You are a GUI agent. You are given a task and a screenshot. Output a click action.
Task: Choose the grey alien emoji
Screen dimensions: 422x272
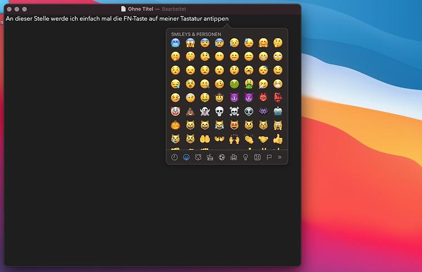click(x=249, y=112)
